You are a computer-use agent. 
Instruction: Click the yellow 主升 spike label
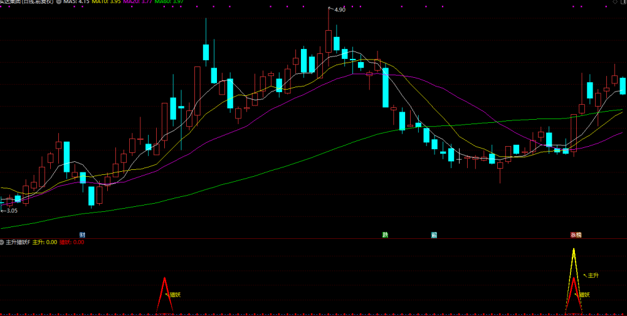[593, 276]
